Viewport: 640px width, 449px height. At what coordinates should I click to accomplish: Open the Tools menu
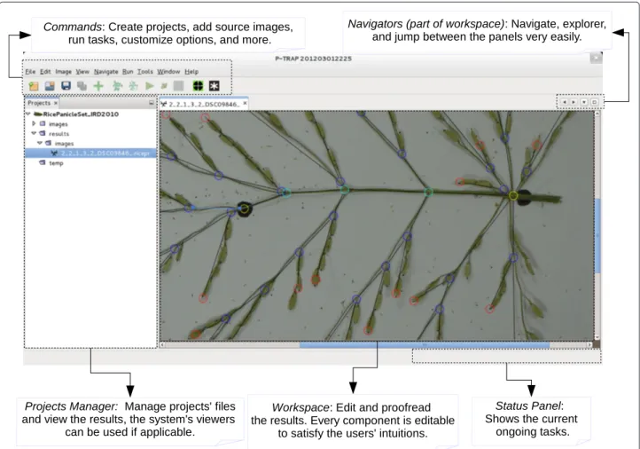pyautogui.click(x=144, y=72)
